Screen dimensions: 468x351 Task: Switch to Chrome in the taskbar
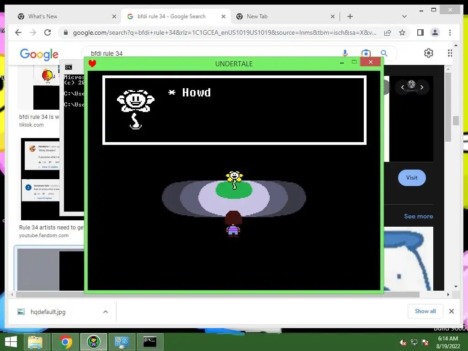[x=65, y=342]
